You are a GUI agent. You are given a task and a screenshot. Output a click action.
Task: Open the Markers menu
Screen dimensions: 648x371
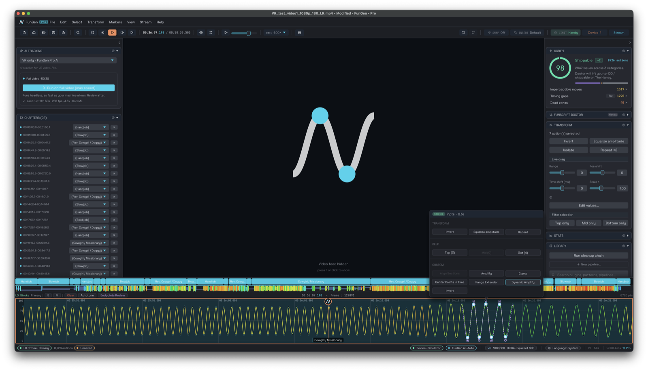pos(115,22)
